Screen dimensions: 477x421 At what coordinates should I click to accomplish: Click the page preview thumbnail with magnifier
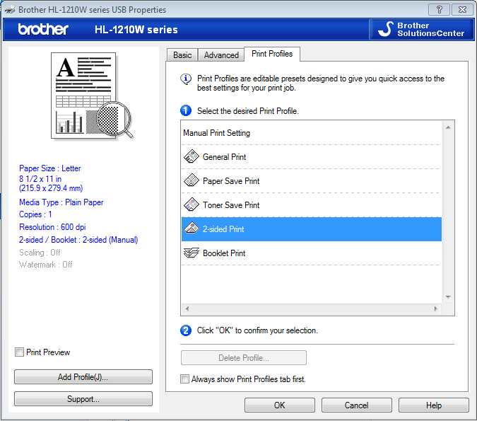92,96
